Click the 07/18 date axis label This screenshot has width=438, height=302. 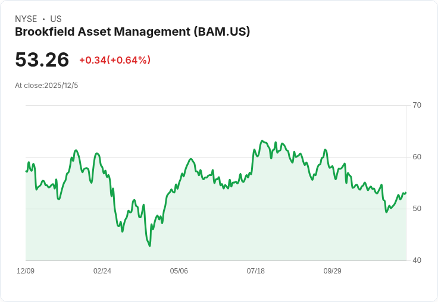[255, 271]
